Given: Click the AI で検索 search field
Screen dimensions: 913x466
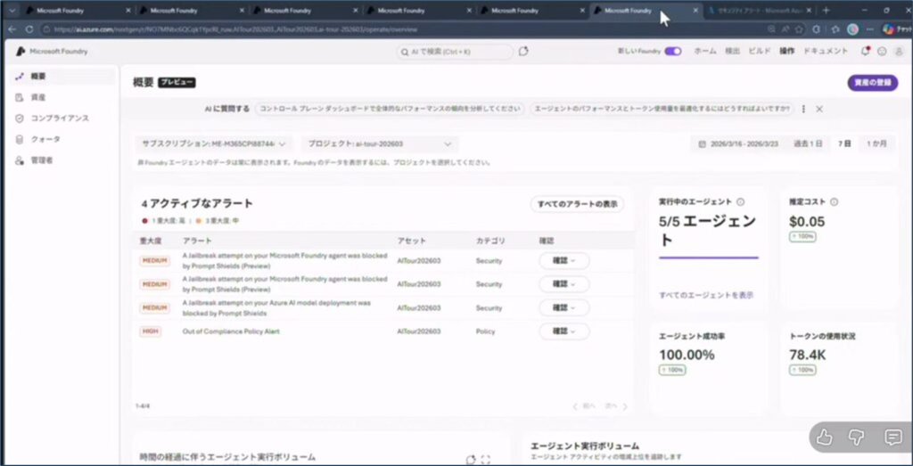Looking at the screenshot, I should 455,52.
